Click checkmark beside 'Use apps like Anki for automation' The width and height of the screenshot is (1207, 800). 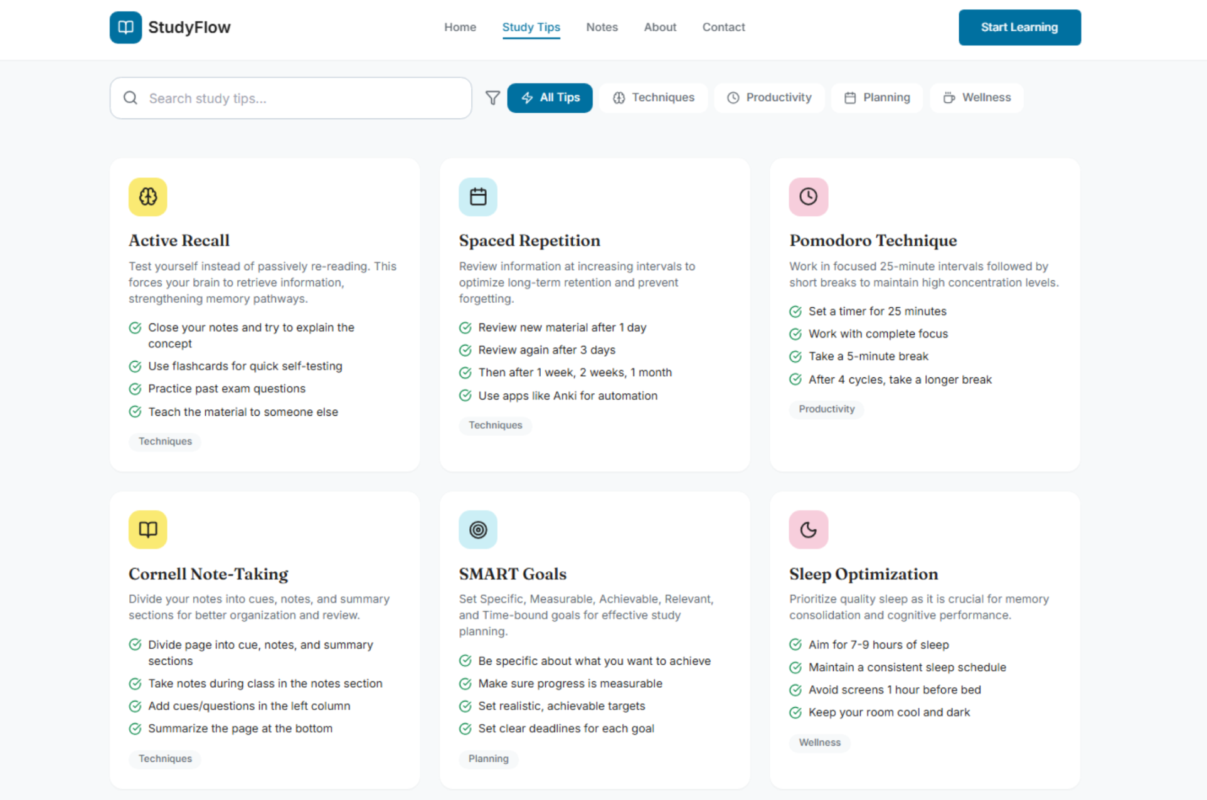[x=465, y=396]
